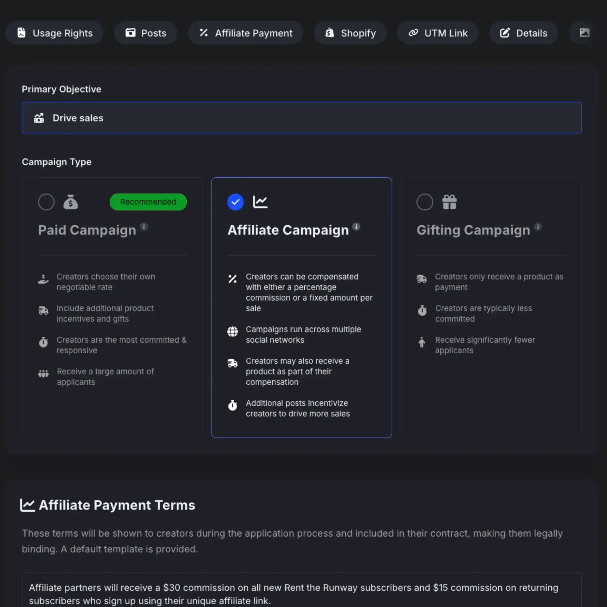Click the Drive sales objective icon
Image resolution: width=607 pixels, height=607 pixels.
(39, 118)
